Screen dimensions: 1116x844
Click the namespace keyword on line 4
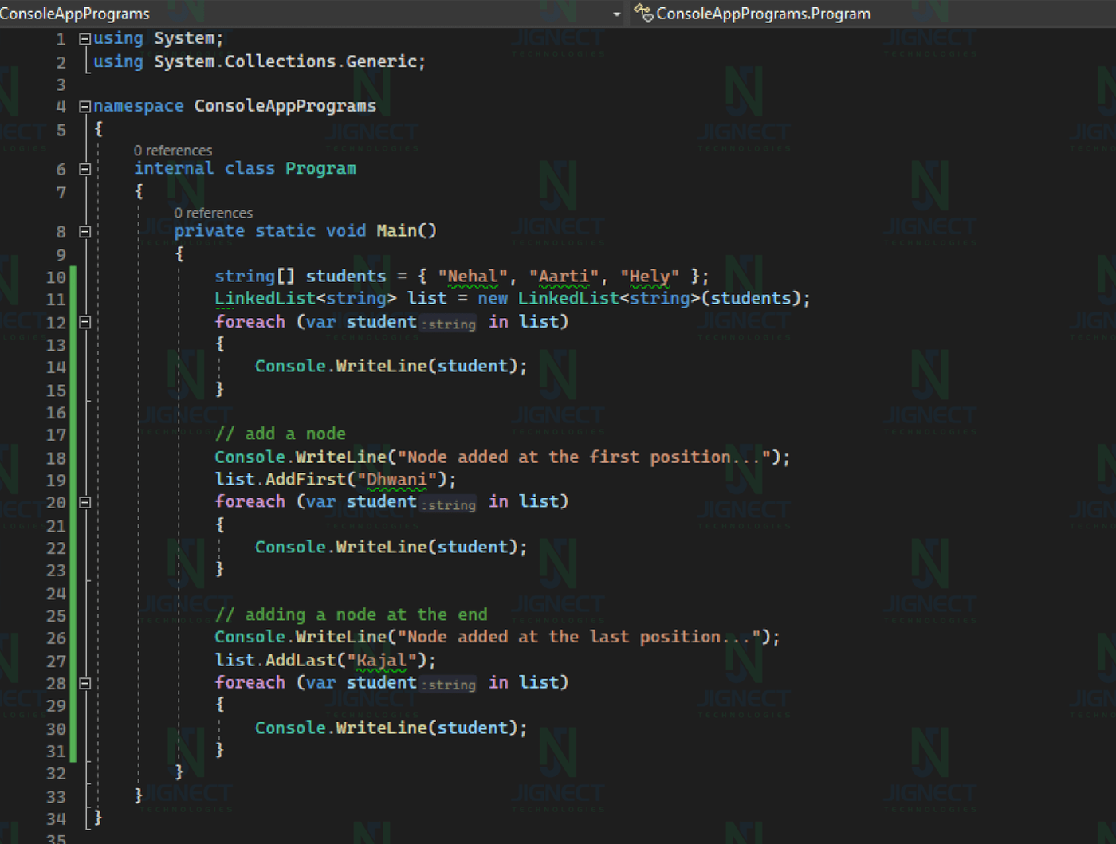[x=139, y=105]
